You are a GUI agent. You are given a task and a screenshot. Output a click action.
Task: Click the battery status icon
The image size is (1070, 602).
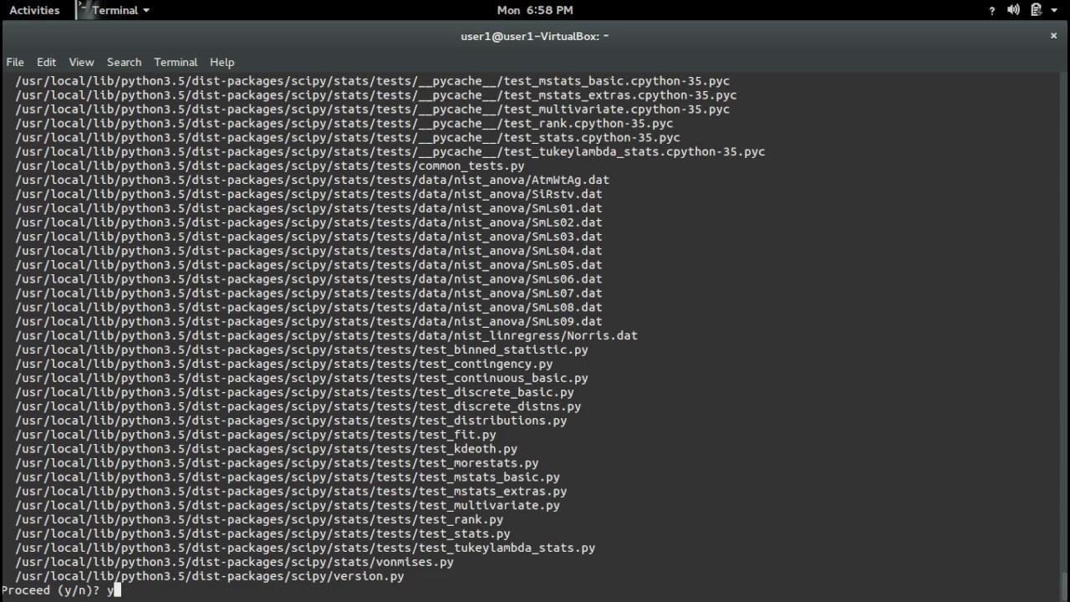click(x=1037, y=10)
